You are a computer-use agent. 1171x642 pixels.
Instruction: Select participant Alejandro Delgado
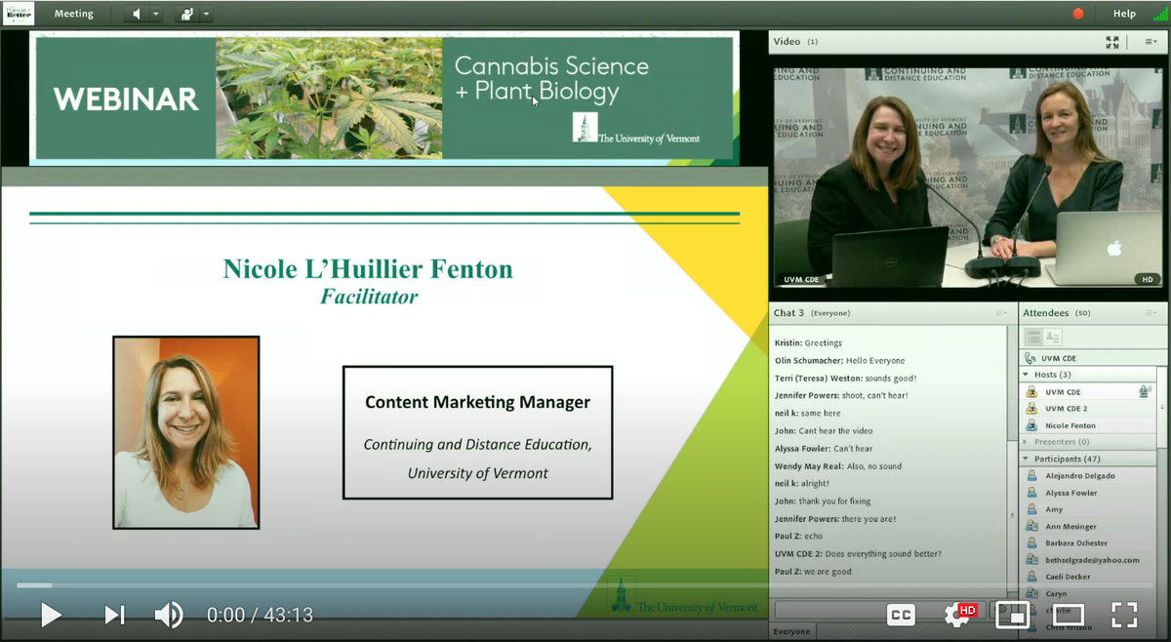[1087, 476]
